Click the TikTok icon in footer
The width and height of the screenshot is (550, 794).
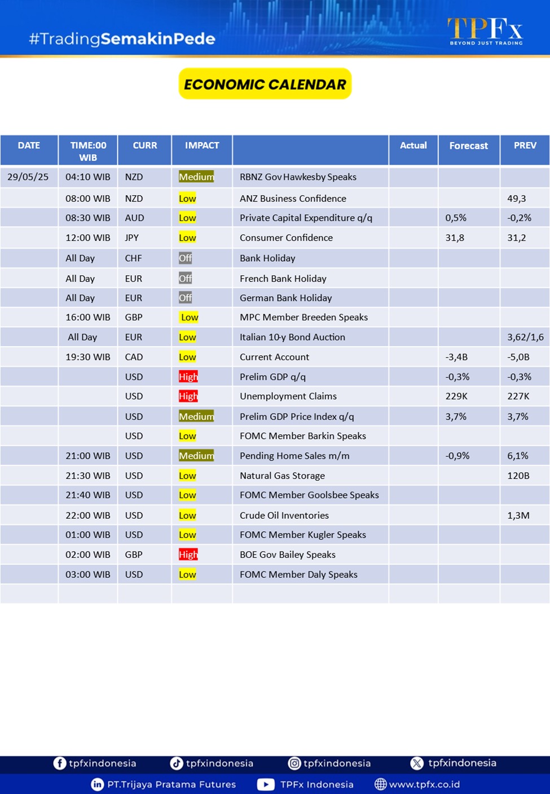tap(177, 763)
